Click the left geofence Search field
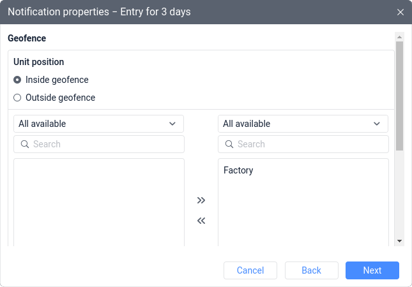The image size is (412, 287). pyautogui.click(x=105, y=144)
